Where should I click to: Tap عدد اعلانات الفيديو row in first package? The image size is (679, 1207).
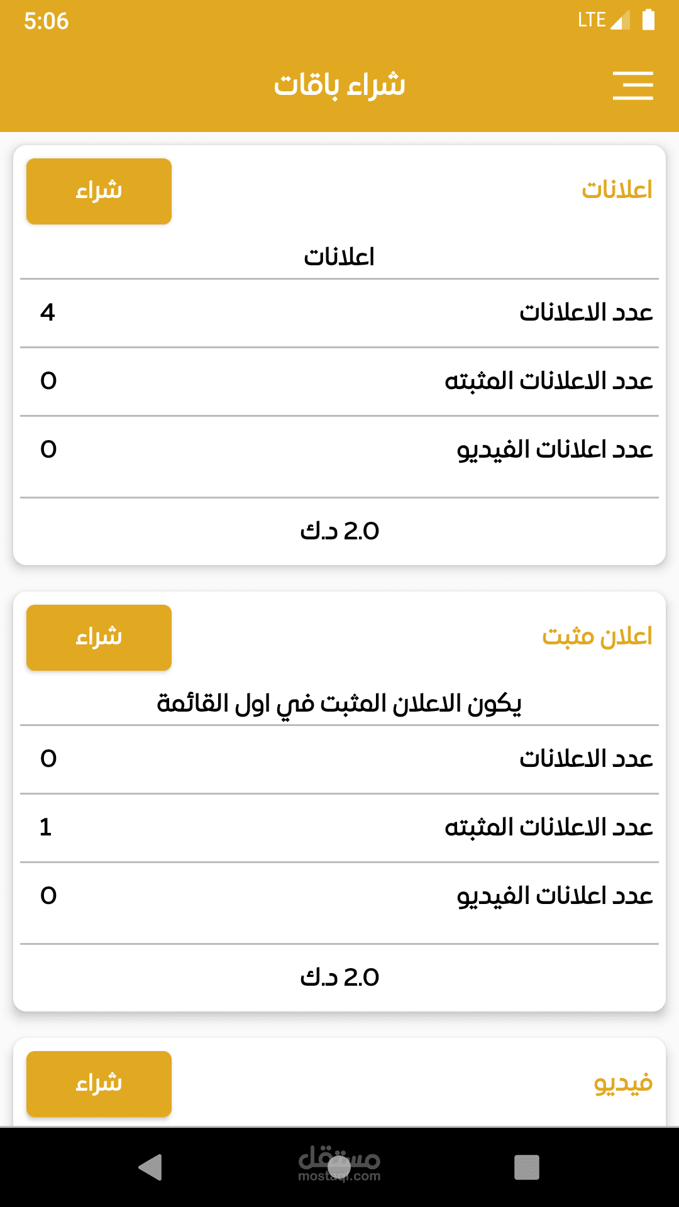pos(339,449)
